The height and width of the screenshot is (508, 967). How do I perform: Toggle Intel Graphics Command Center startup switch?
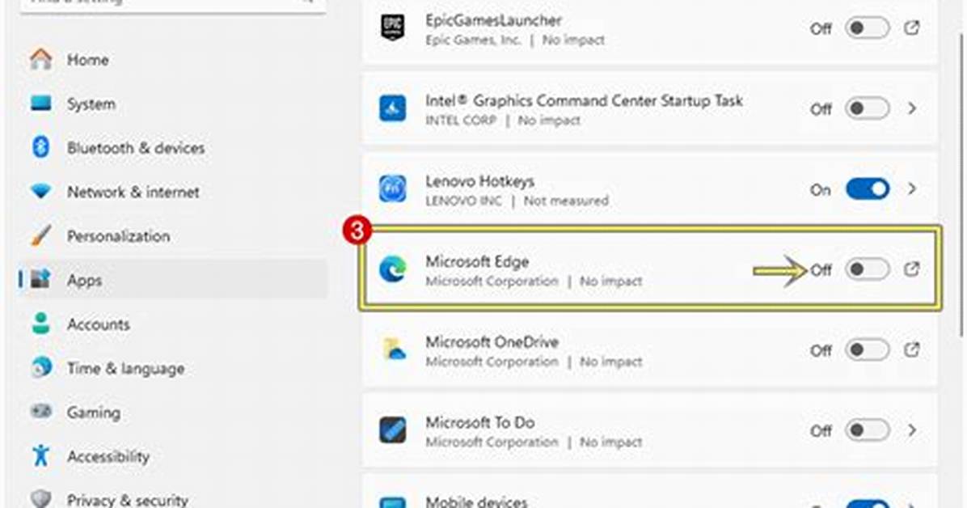coord(867,108)
